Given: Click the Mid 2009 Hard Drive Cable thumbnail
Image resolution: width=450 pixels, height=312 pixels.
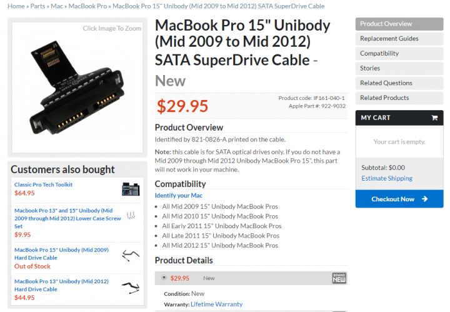Looking at the screenshot, I should (x=131, y=255).
